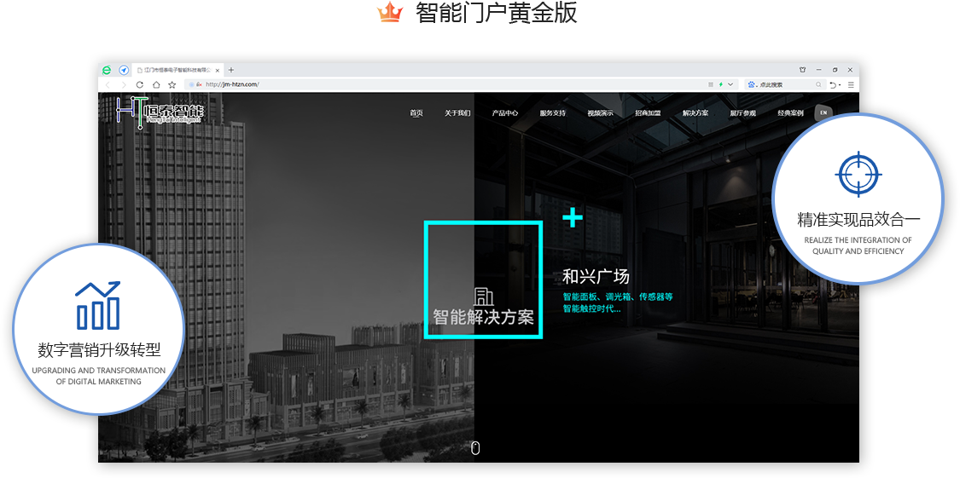Image resolution: width=960 pixels, height=478 pixels.
Task: Click the cyan plus icon
Action: click(x=573, y=217)
